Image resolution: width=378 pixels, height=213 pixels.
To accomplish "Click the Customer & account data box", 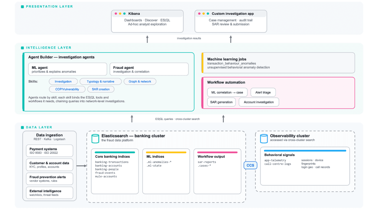I will click(x=49, y=164).
